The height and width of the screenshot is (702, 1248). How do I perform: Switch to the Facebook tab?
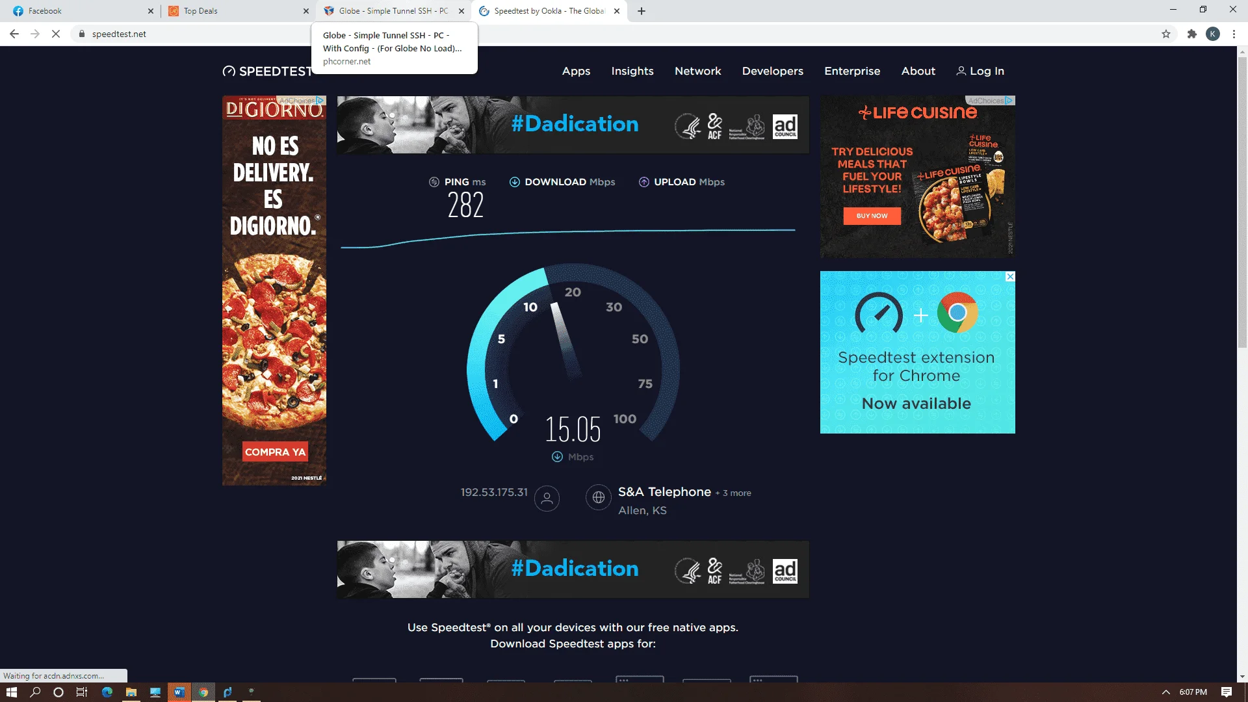point(81,11)
